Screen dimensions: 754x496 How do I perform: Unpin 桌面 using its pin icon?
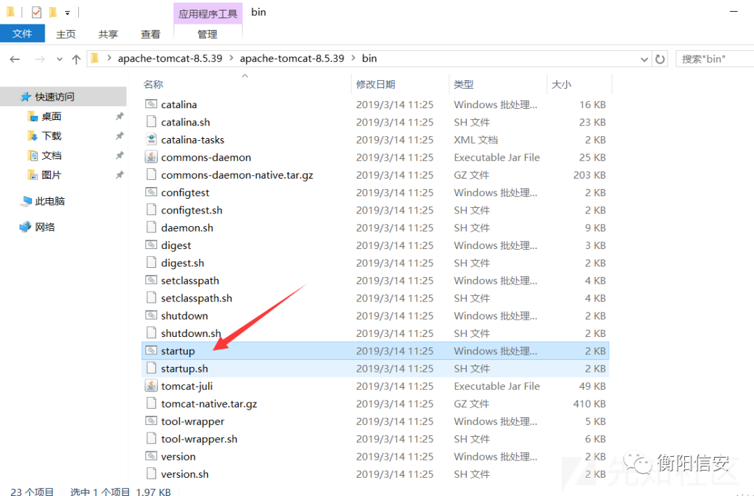[119, 117]
